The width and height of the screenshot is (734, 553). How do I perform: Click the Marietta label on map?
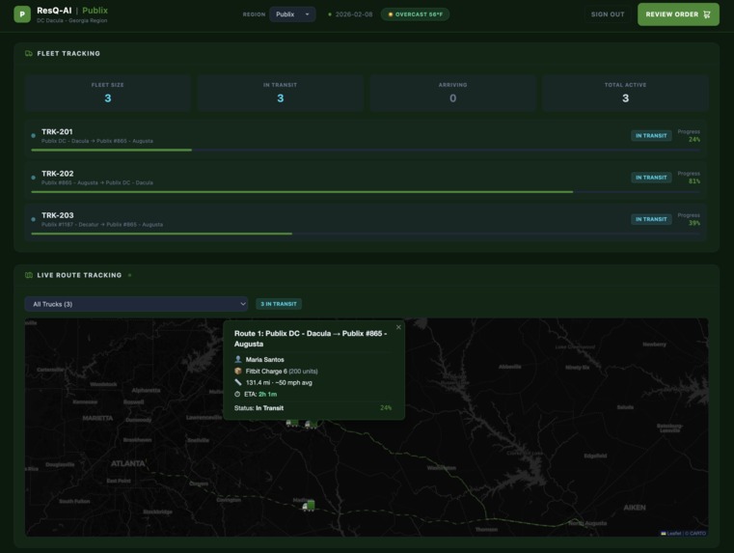pyautogui.click(x=97, y=418)
